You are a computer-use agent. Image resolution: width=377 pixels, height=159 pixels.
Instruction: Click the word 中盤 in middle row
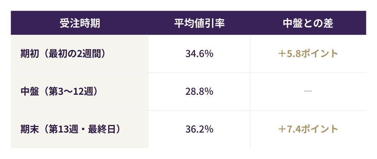29,91
